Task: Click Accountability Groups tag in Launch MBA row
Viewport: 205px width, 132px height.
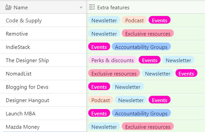Action: tap(141, 113)
